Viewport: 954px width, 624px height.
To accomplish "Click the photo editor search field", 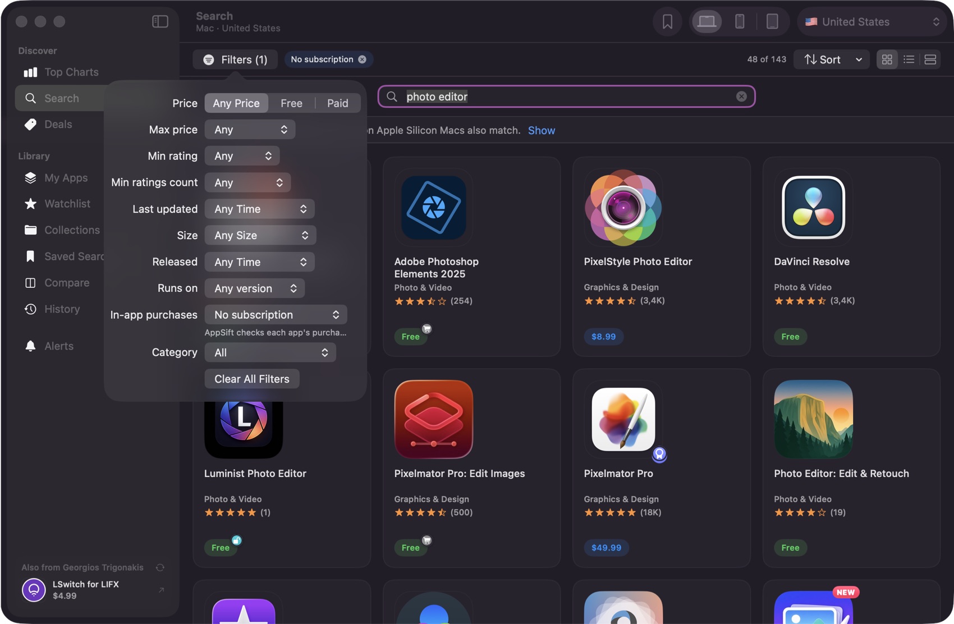I will tap(566, 97).
